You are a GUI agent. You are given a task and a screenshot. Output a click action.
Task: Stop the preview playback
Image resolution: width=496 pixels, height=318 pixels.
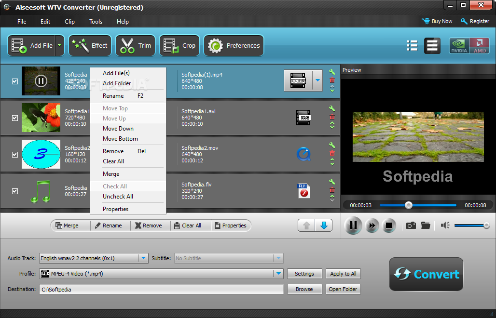pyautogui.click(x=389, y=225)
